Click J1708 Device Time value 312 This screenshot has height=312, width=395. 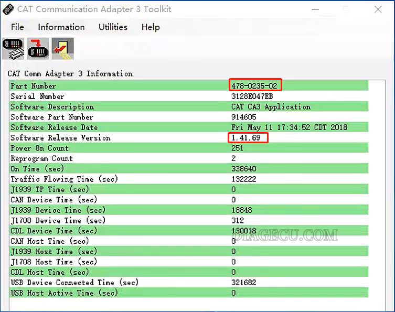[x=238, y=221]
